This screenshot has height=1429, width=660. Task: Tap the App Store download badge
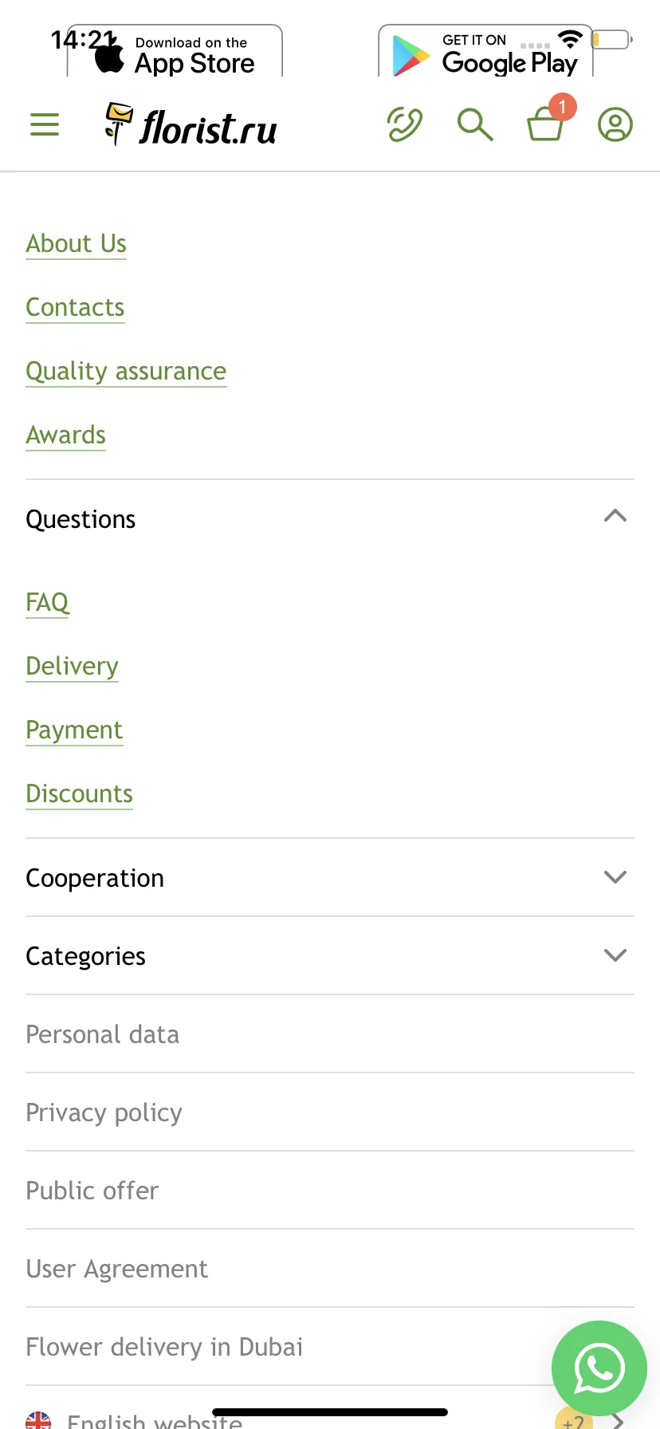click(175, 52)
